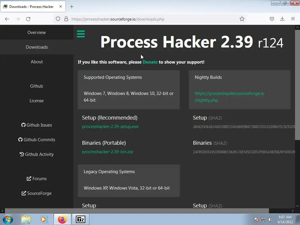
Task: Open the nightly.php builds link
Action: pos(229,97)
